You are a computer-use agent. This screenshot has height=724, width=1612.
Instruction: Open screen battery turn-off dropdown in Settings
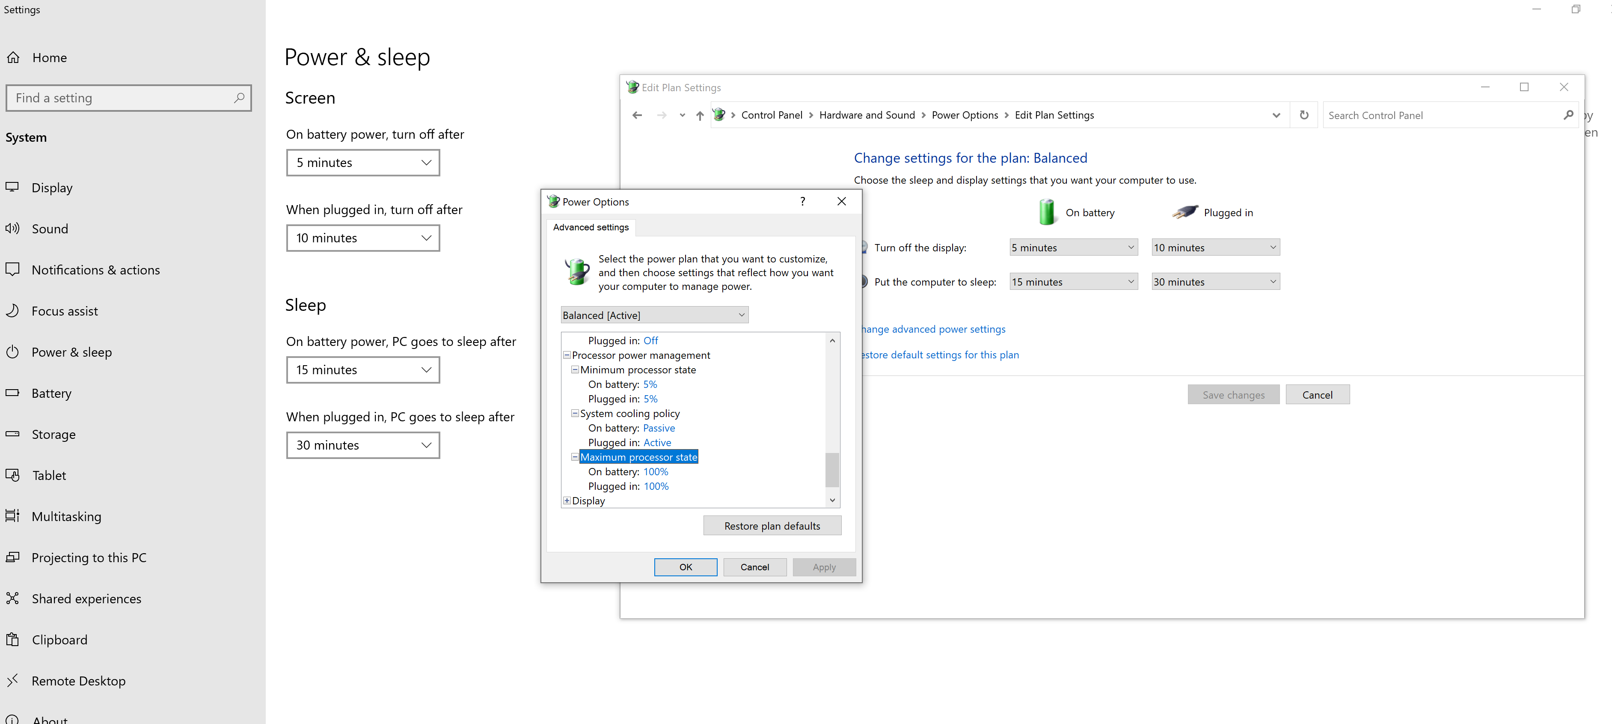tap(363, 163)
